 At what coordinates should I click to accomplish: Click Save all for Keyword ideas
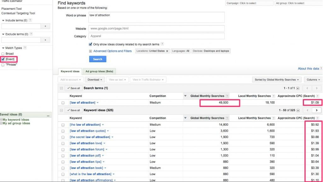click(x=74, y=110)
